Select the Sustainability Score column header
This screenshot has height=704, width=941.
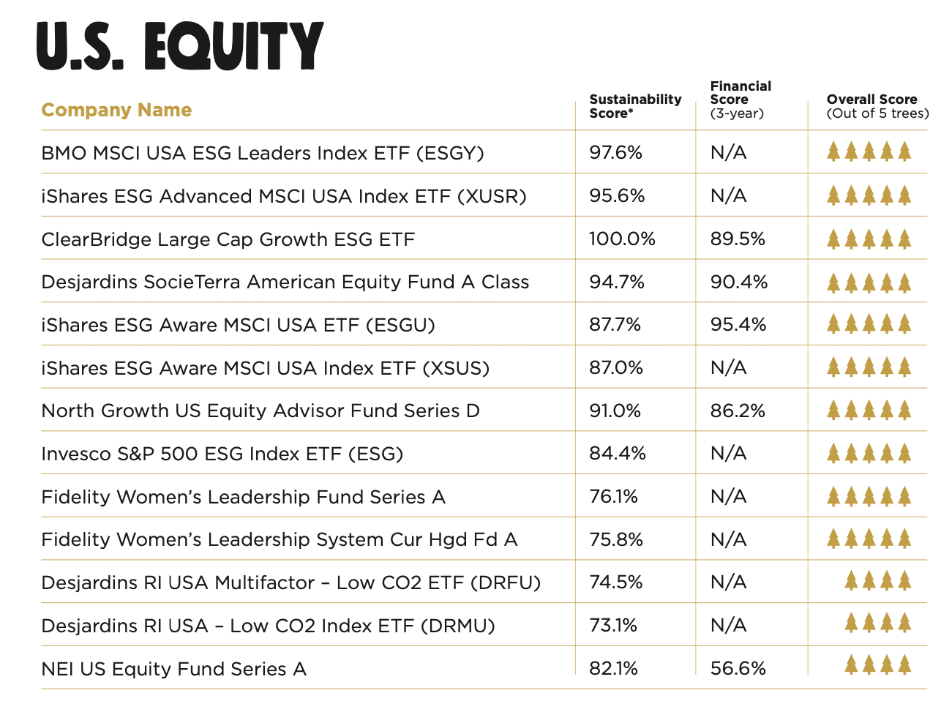[634, 106]
